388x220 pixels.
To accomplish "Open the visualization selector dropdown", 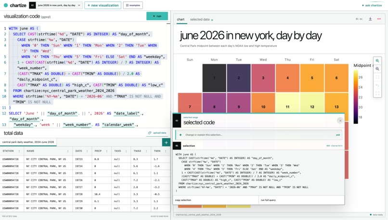I will click(x=59, y=5).
